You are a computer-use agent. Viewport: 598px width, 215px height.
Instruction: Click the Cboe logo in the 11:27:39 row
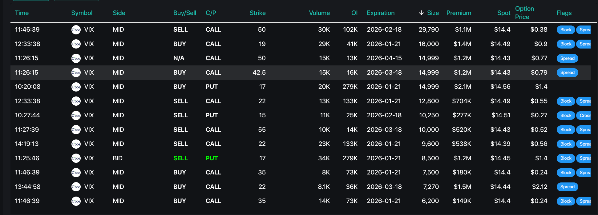76,130
